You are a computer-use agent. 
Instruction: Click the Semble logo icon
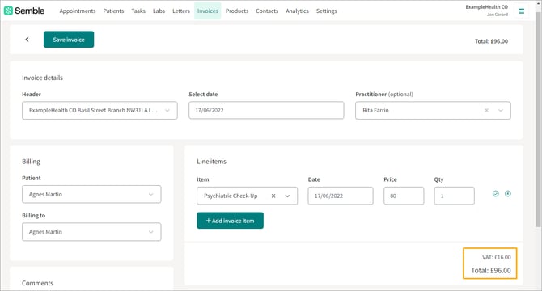coord(8,11)
